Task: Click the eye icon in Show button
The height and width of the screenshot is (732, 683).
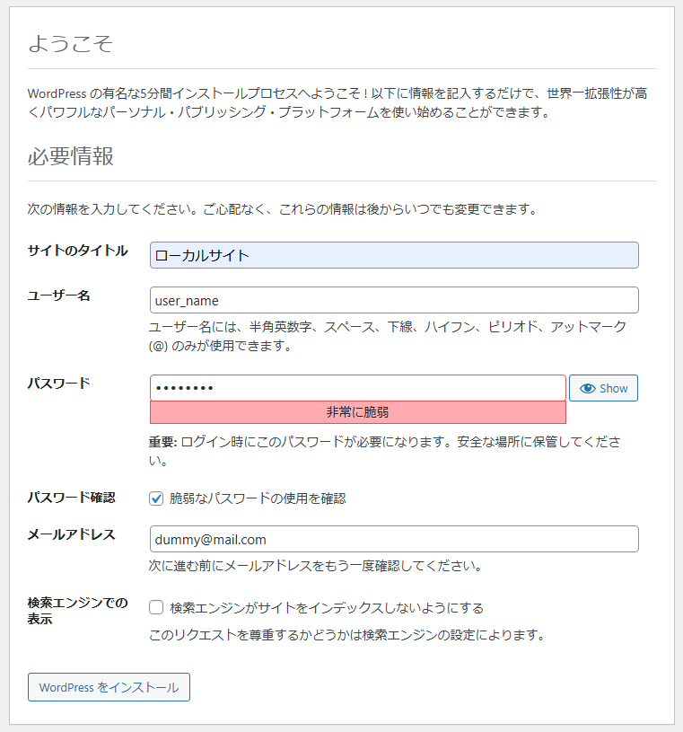Action: [588, 388]
